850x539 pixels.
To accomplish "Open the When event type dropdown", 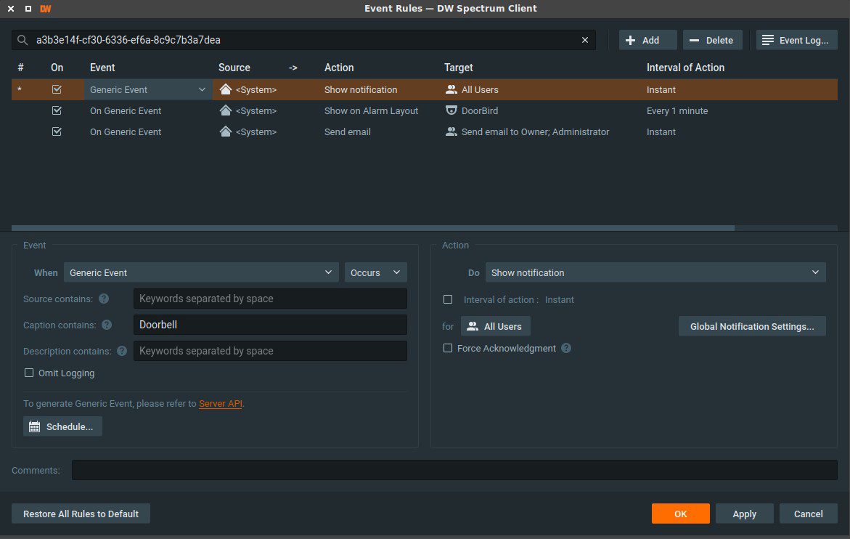I will 201,272.
